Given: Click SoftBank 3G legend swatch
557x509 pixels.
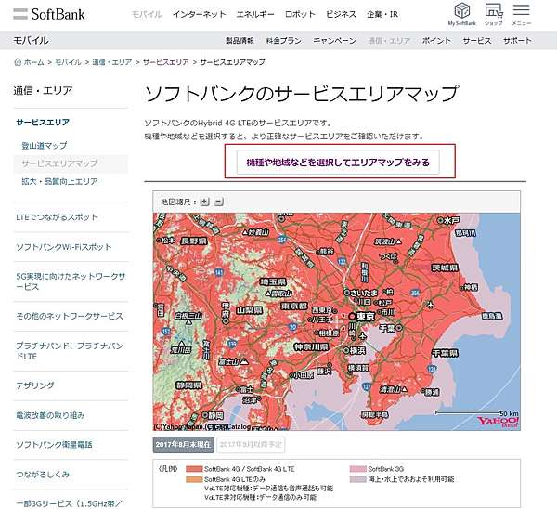Looking at the screenshot, I should (357, 469).
